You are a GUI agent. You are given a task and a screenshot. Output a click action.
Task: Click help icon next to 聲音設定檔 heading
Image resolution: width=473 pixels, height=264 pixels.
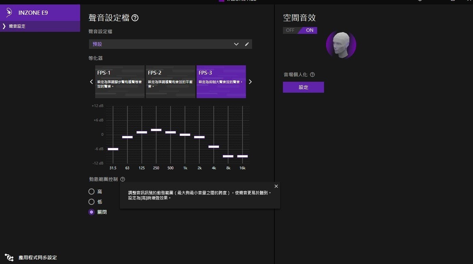[135, 18]
